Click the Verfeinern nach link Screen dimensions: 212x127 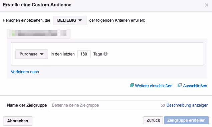click(x=25, y=72)
